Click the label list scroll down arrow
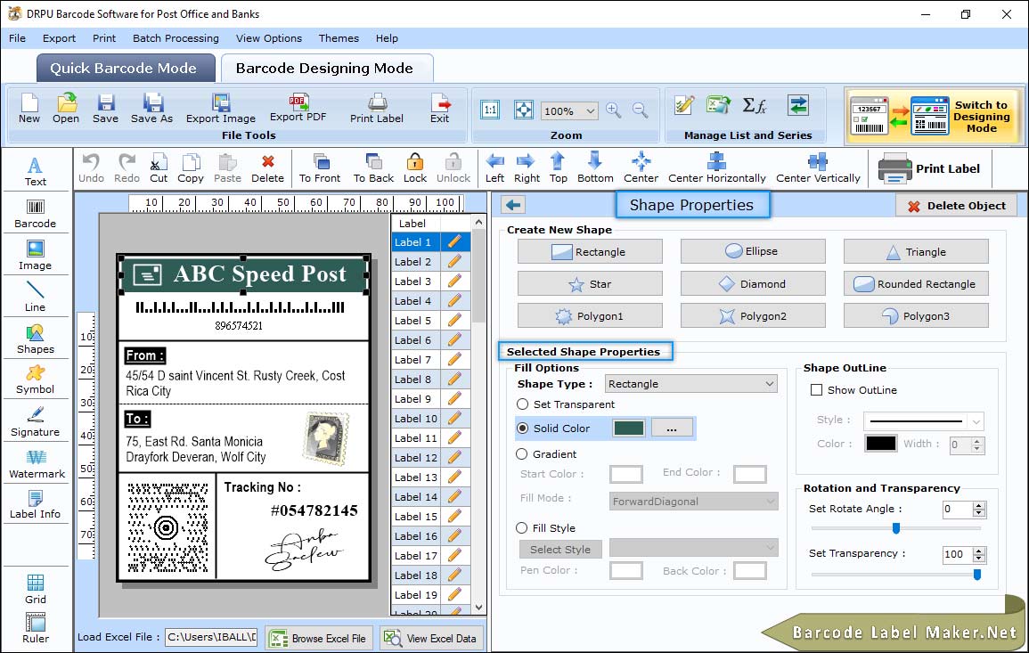This screenshot has width=1029, height=653. click(x=479, y=607)
